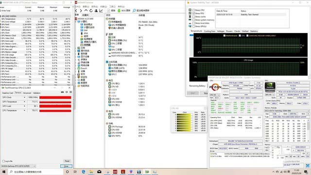The height and width of the screenshot is (175, 311).
Task: Go back in AIDA64 toolbar
Action: coord(76,11)
